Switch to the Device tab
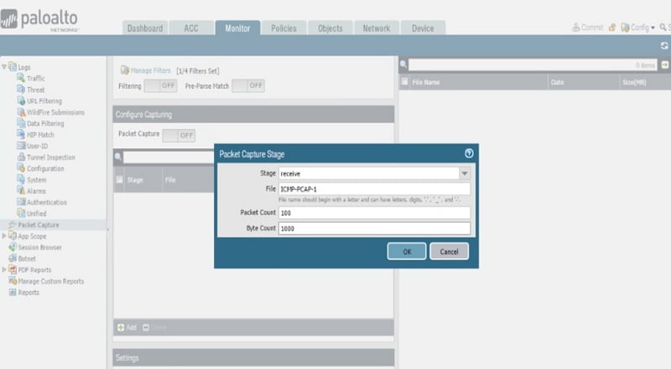The width and height of the screenshot is (671, 369). 423,28
